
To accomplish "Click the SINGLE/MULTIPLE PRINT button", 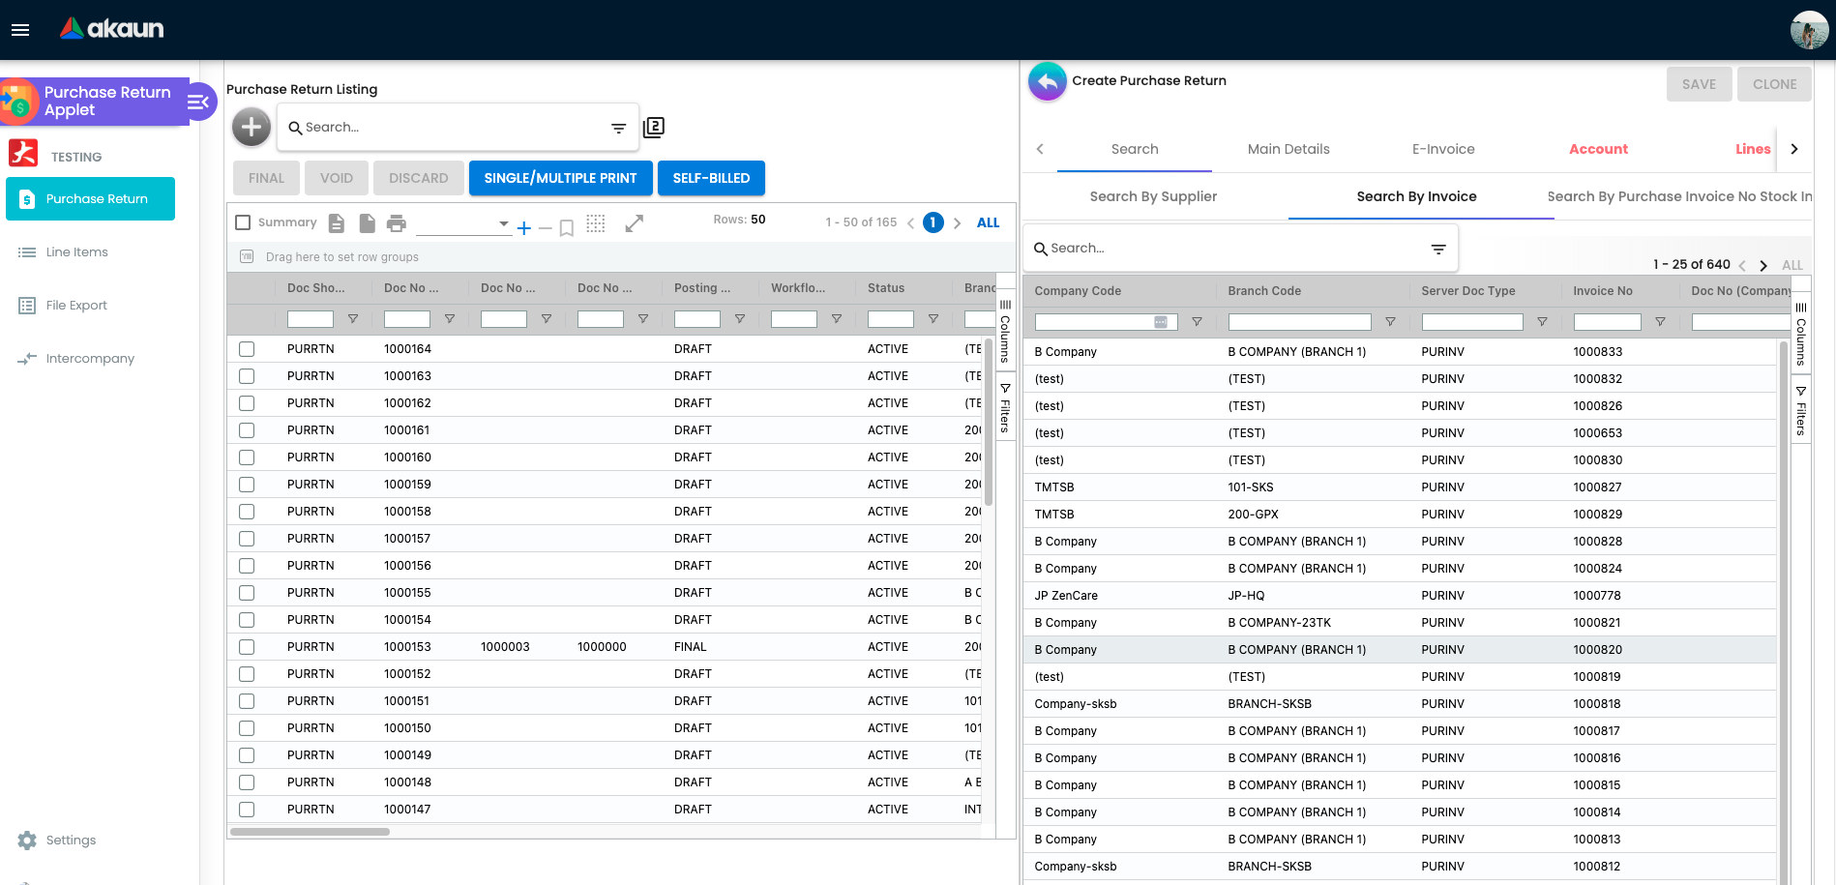I will click(x=561, y=178).
